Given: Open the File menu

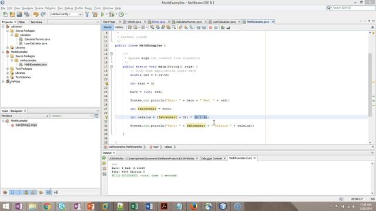Looking at the screenshot, I should pos(3,8).
